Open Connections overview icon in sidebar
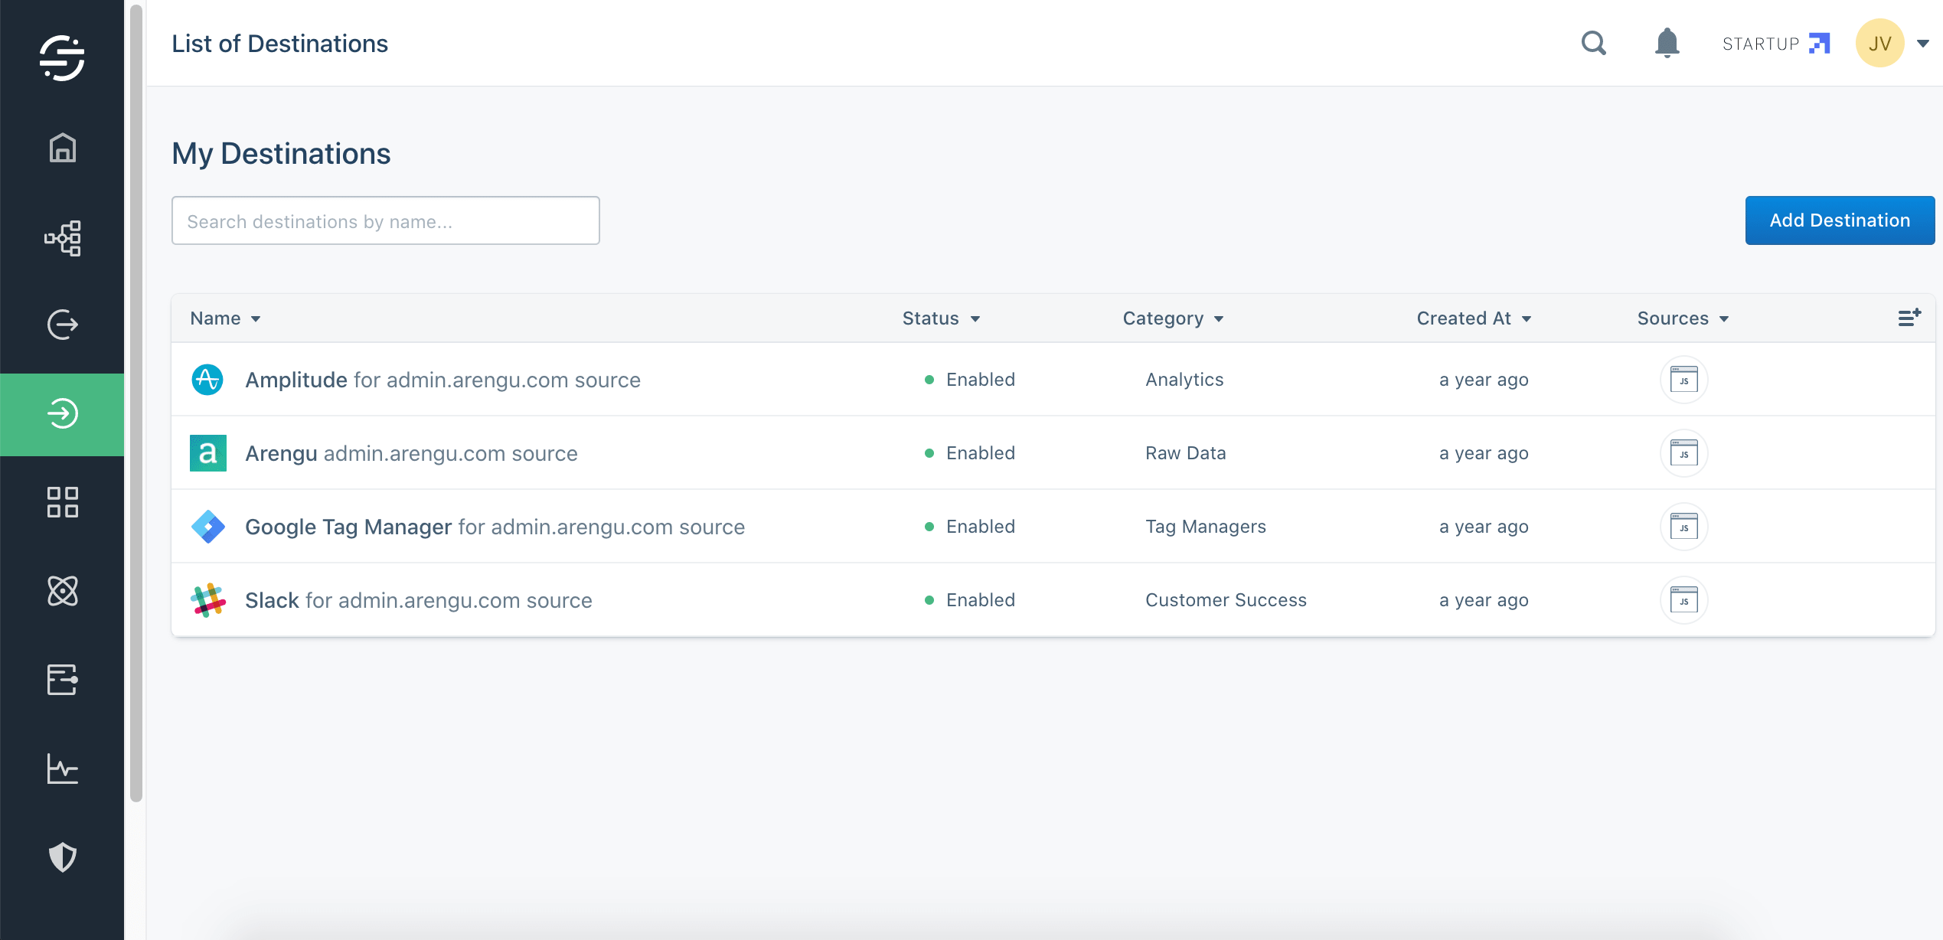The width and height of the screenshot is (1943, 940). [62, 238]
